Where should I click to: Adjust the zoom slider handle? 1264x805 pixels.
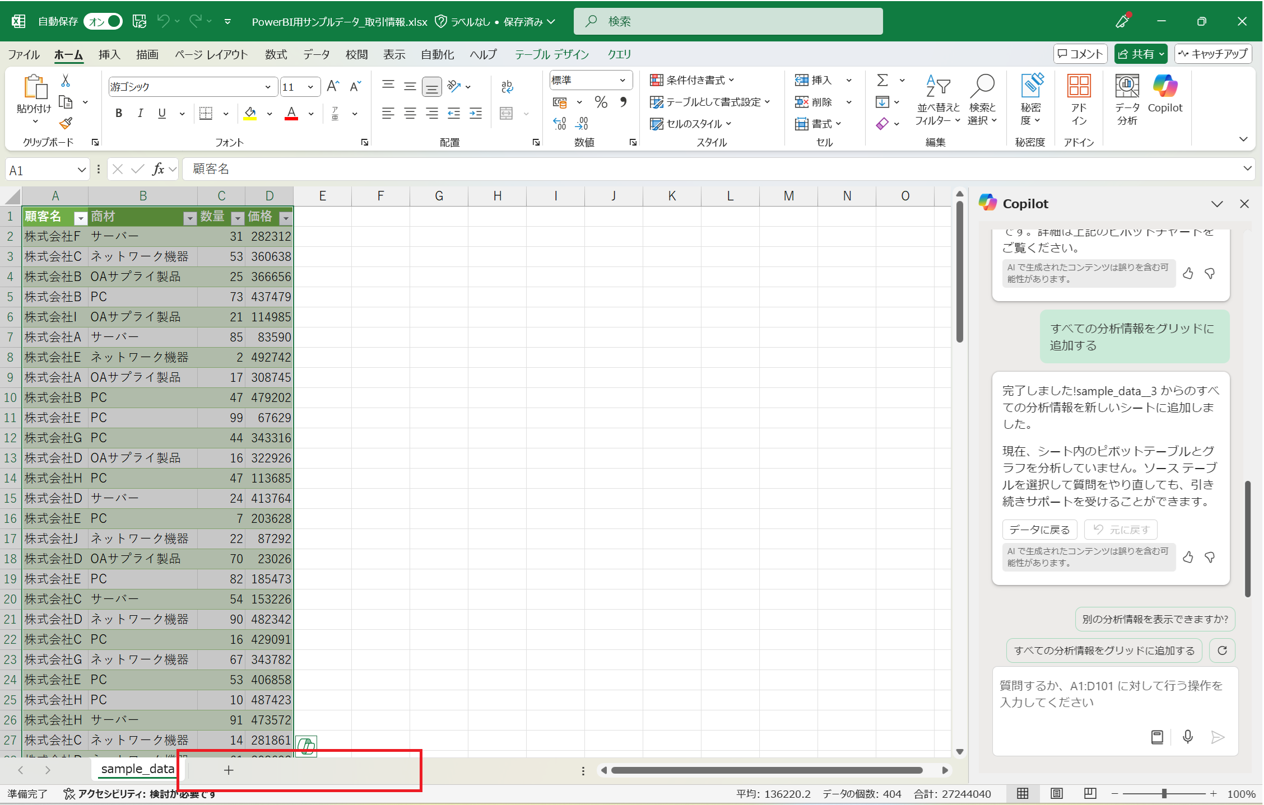pos(1164,793)
